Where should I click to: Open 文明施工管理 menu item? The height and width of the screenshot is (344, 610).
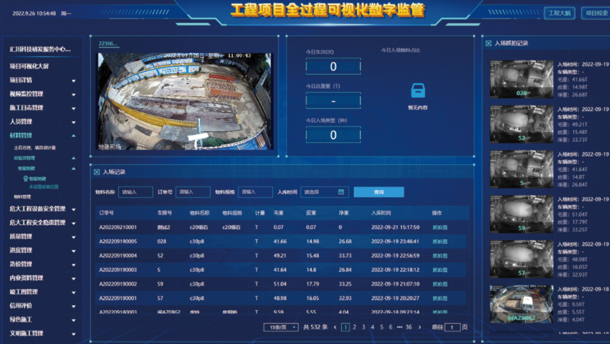pyautogui.click(x=26, y=334)
